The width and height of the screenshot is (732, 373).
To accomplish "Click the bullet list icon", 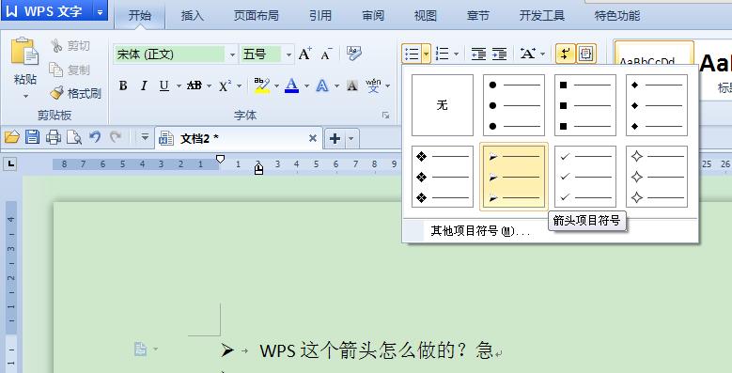I will click(x=412, y=54).
